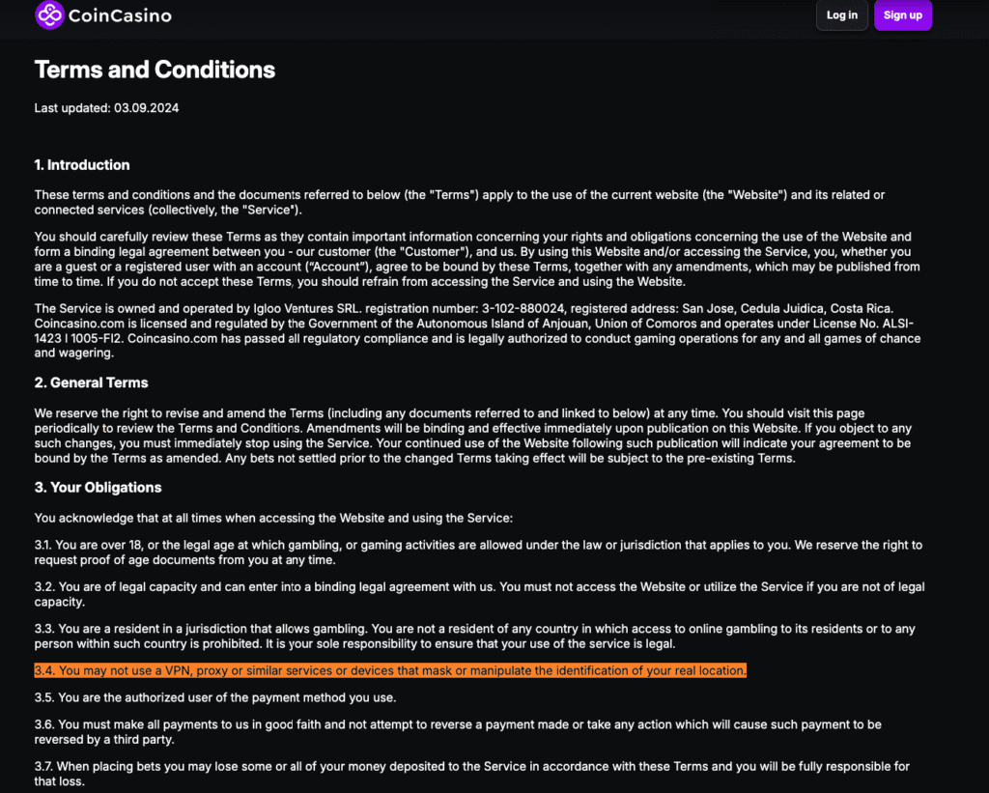The height and width of the screenshot is (793, 989).
Task: Select the 2. General Terms section heading
Action: (x=91, y=382)
